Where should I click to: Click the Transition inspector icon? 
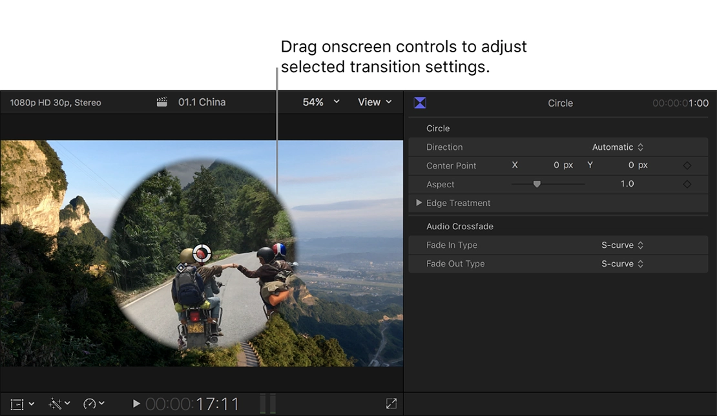pyautogui.click(x=420, y=103)
